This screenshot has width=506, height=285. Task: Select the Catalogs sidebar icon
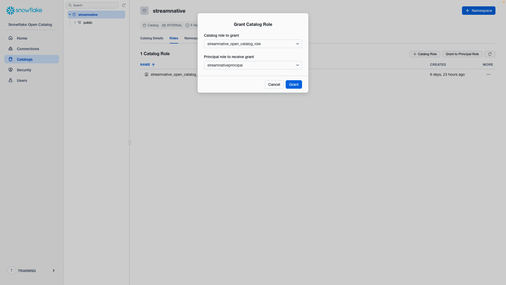point(11,59)
